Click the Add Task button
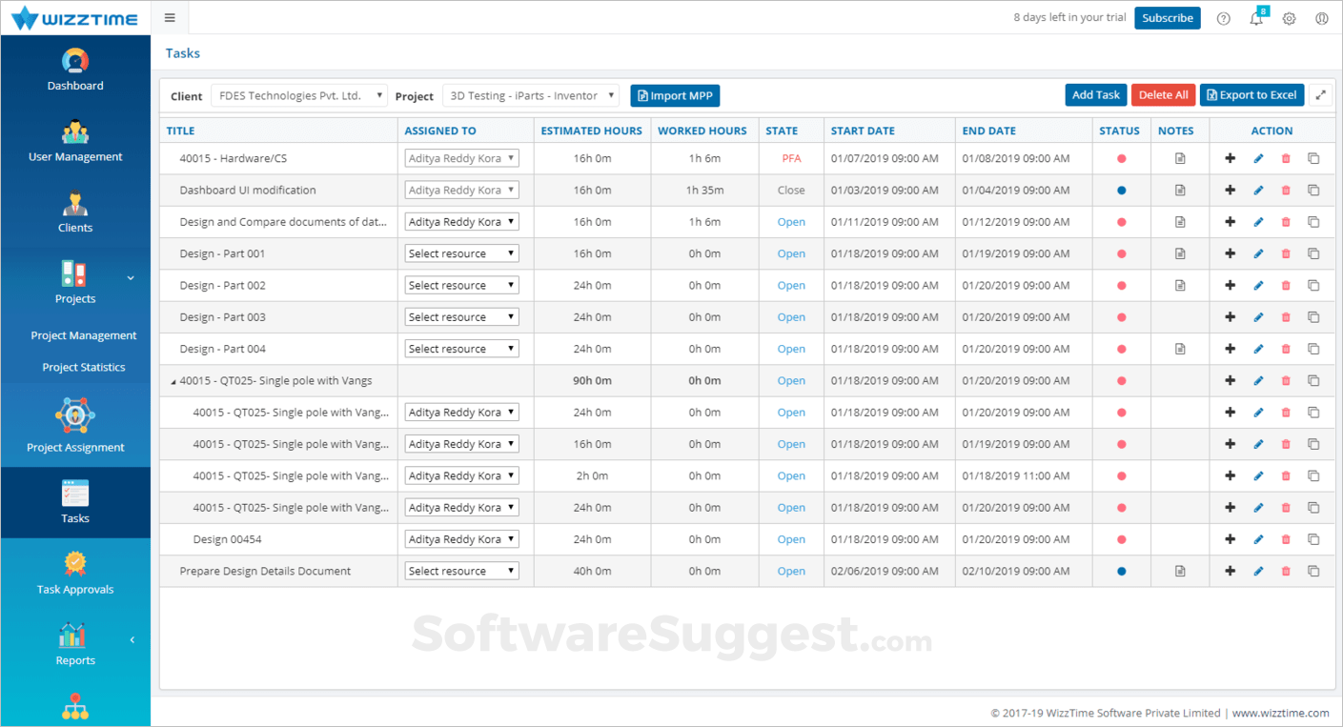The width and height of the screenshot is (1343, 727). [1095, 95]
